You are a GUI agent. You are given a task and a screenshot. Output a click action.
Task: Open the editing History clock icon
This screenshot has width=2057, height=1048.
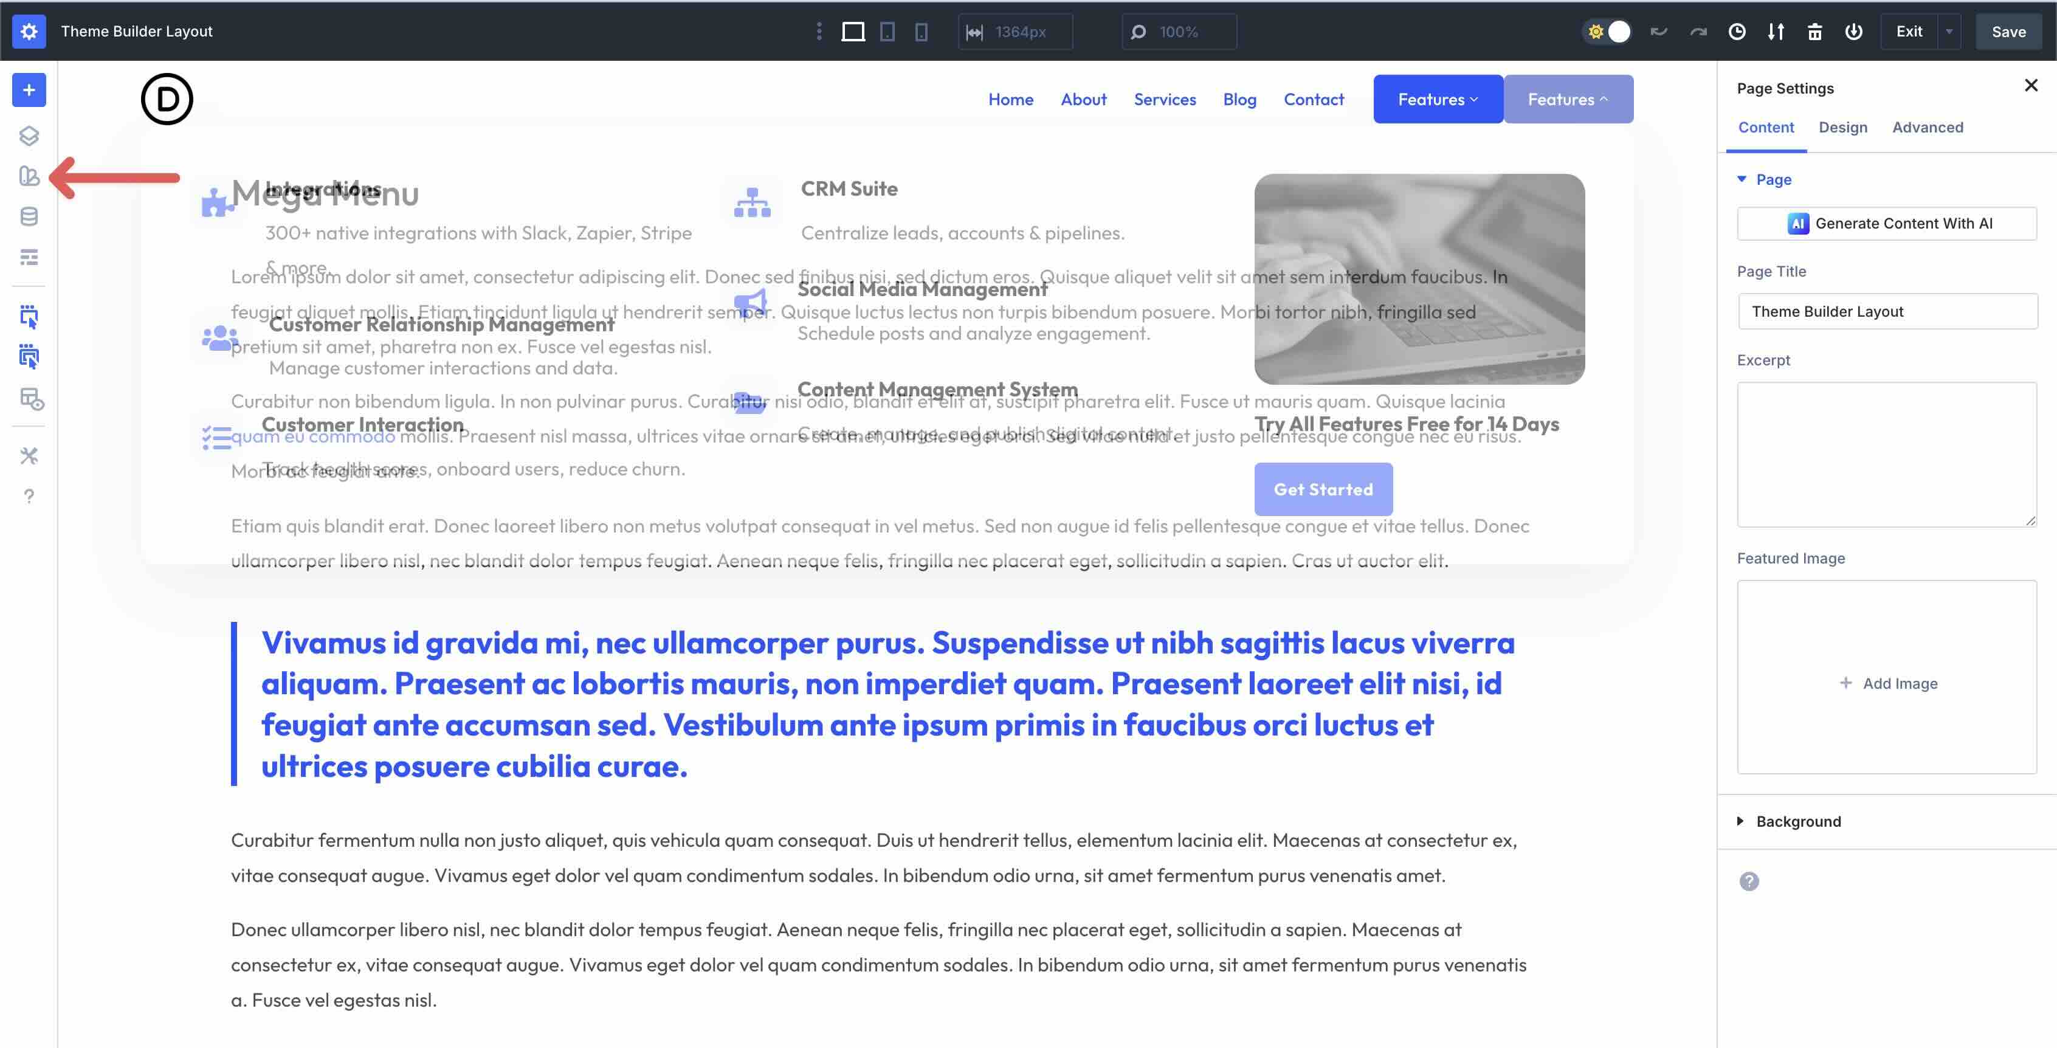tap(1737, 31)
